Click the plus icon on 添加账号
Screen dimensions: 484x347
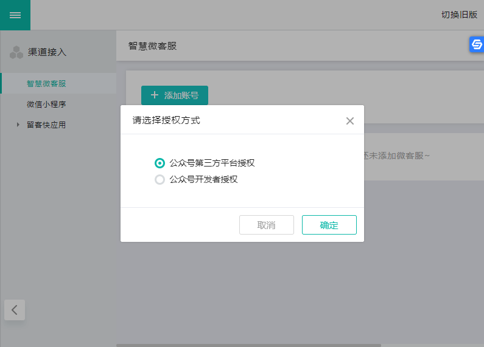155,95
